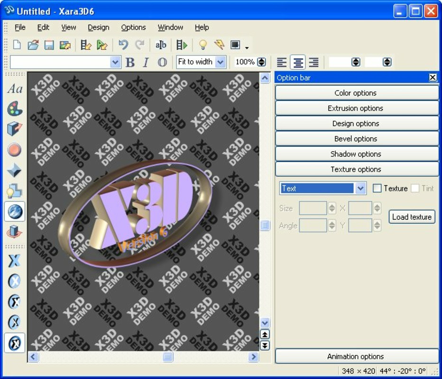This screenshot has width=442, height=379.
Task: Expand Extrusion options panel
Action: (x=357, y=108)
